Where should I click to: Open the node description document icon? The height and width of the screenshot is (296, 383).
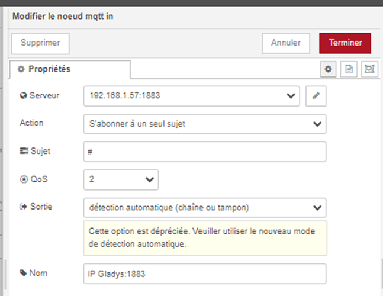coord(349,69)
